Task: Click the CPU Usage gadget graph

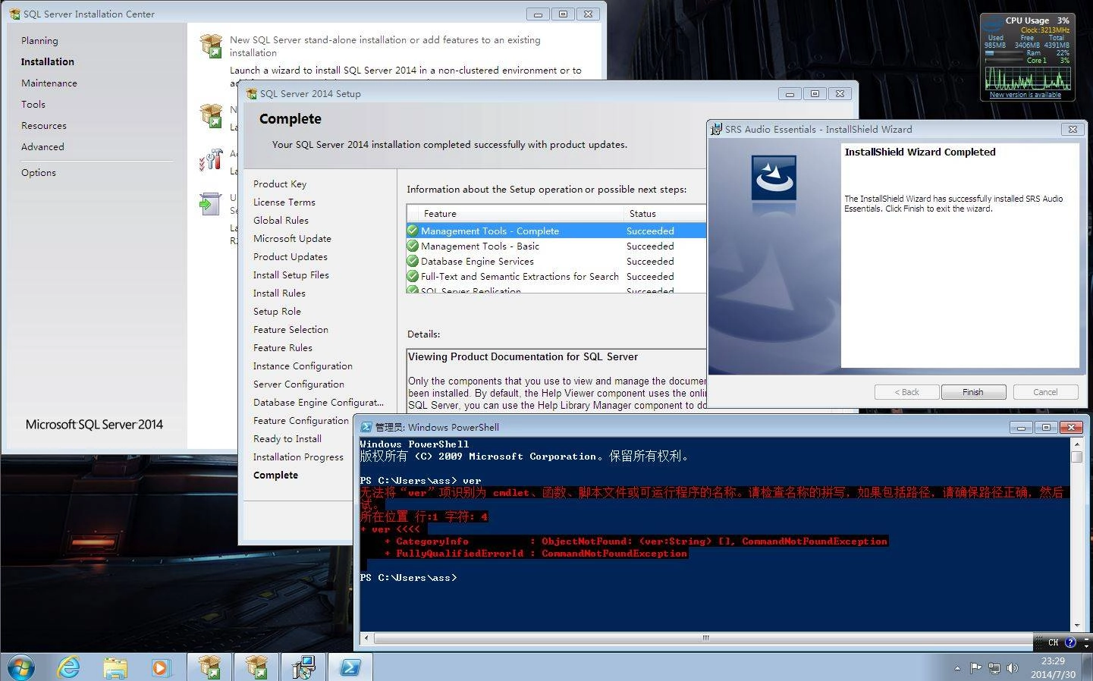Action: coord(1028,79)
